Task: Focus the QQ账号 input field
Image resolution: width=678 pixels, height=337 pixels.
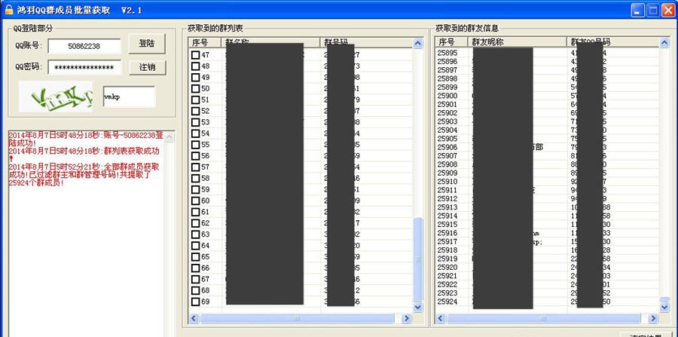Action: [x=84, y=46]
